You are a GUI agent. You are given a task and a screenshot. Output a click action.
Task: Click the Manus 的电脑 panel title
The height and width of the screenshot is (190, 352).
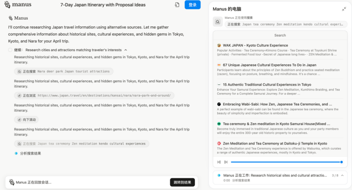[x=227, y=9]
